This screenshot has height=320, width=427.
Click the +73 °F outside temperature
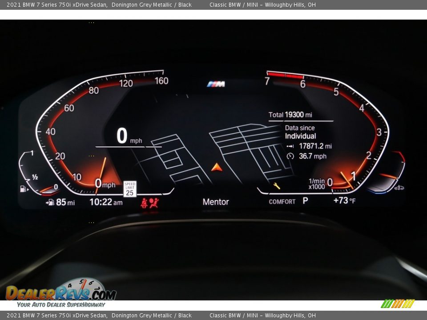(x=344, y=200)
